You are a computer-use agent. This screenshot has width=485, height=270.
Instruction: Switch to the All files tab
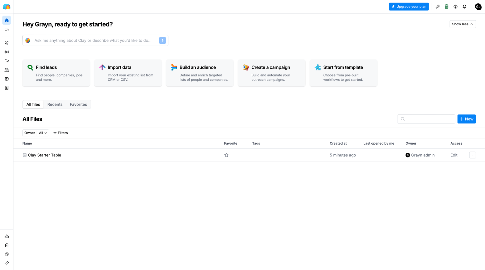33,104
